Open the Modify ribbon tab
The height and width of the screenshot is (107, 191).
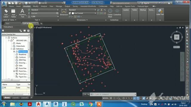tap(36, 6)
